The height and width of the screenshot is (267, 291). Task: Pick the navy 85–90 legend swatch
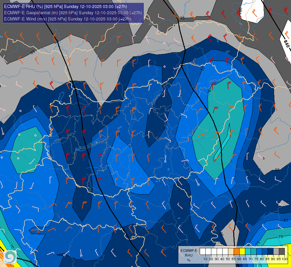[270, 252]
